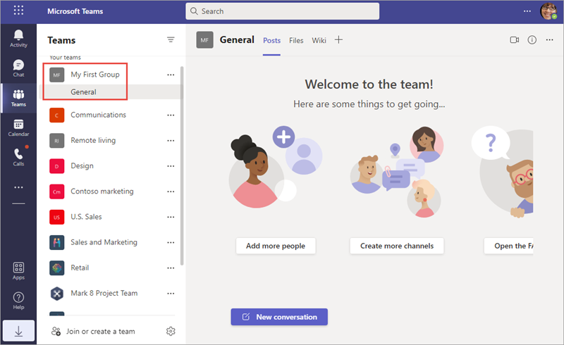
Task: Open the Apps store icon
Action: [18, 271]
